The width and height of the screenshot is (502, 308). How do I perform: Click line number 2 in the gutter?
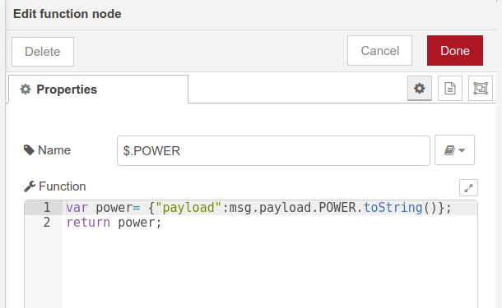coord(47,223)
